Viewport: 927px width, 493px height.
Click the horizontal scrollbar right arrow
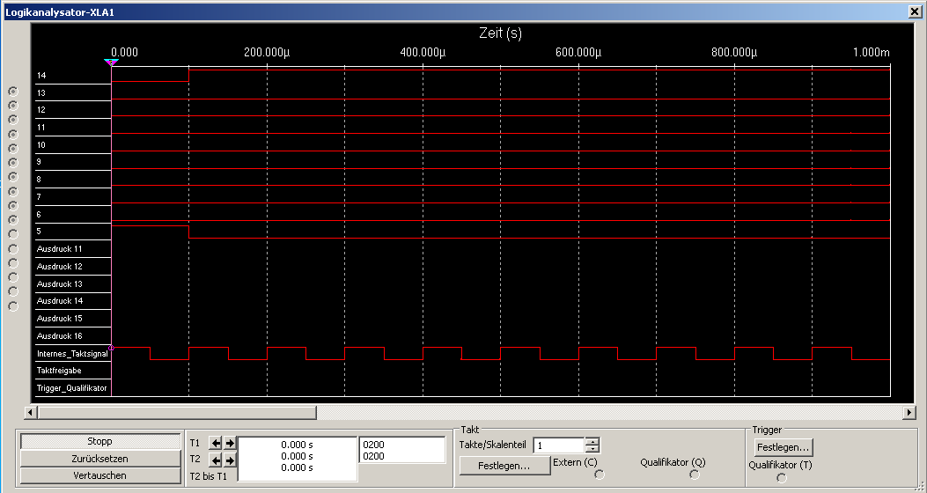(909, 412)
